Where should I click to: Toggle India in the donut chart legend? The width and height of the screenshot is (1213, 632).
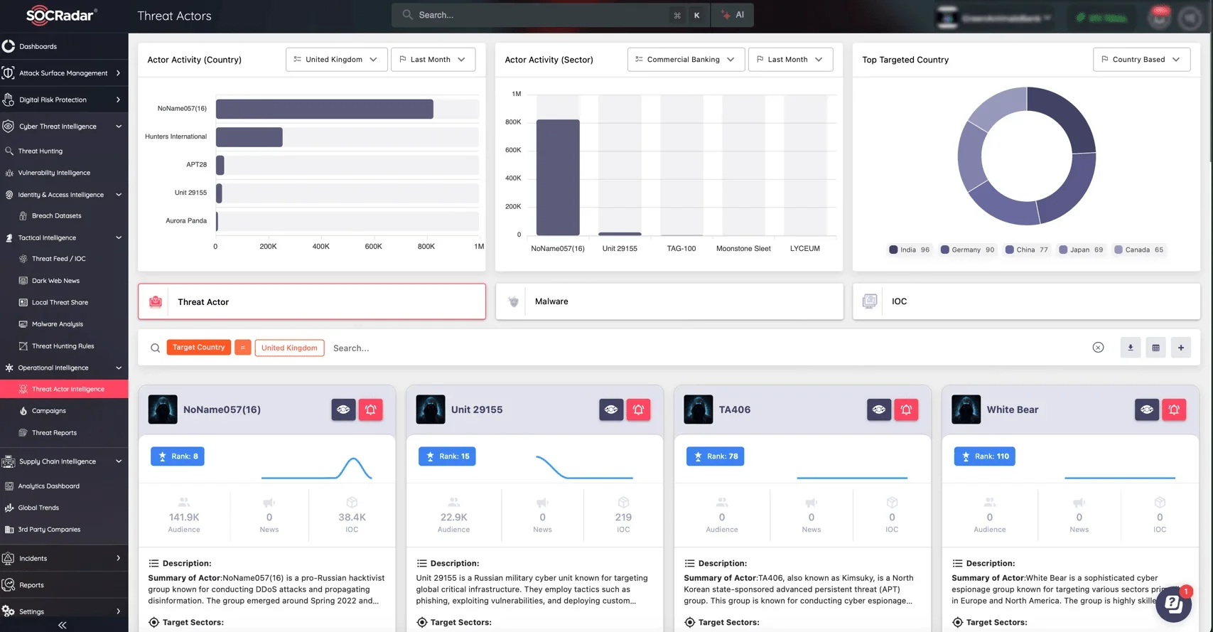click(x=909, y=250)
